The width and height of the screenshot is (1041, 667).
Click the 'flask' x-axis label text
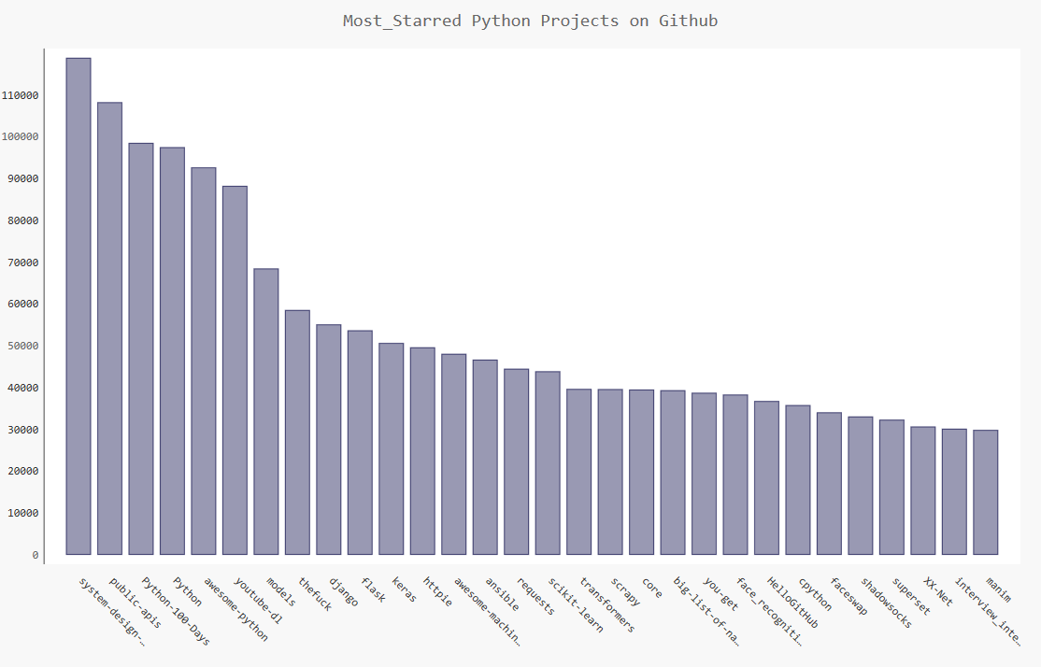373,590
